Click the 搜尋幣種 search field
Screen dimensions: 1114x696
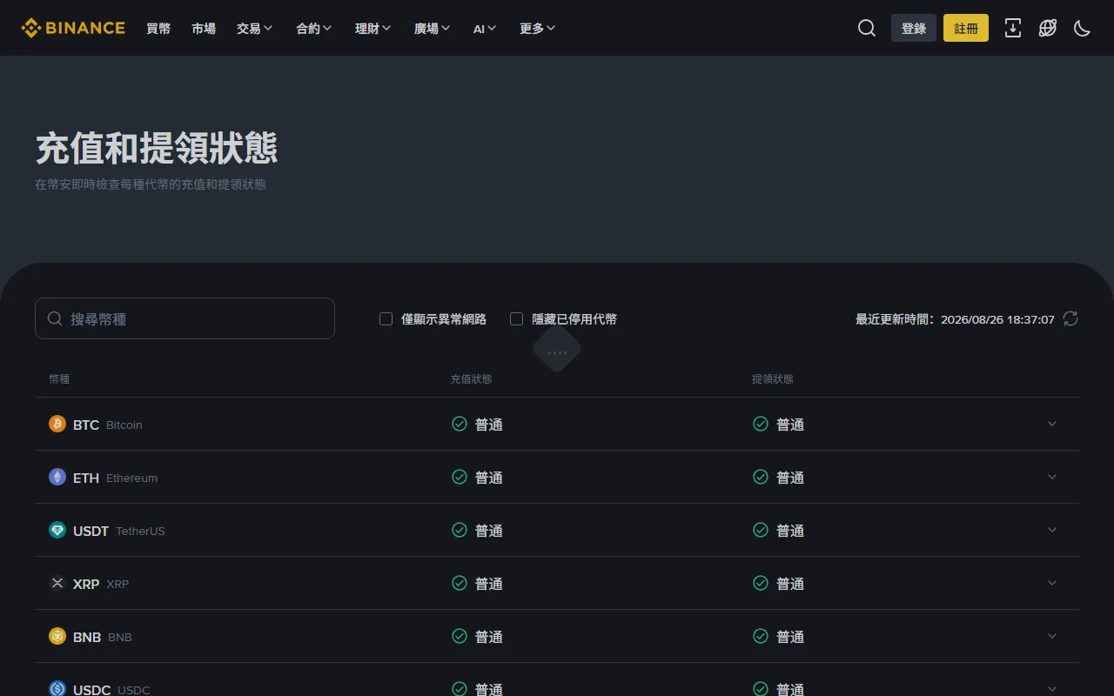tap(185, 318)
